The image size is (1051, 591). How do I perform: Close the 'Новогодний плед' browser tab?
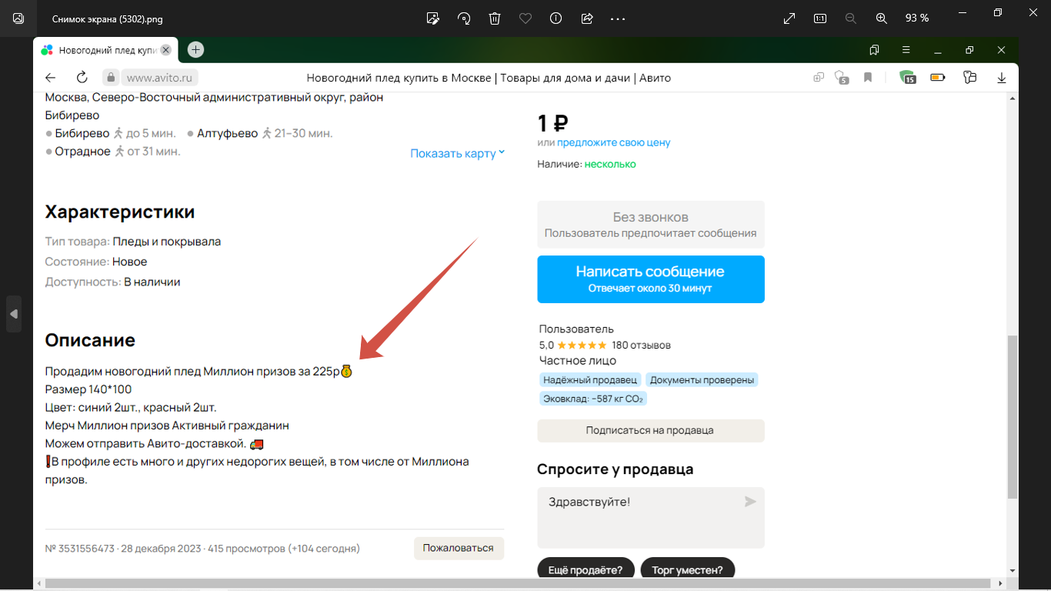pos(165,50)
